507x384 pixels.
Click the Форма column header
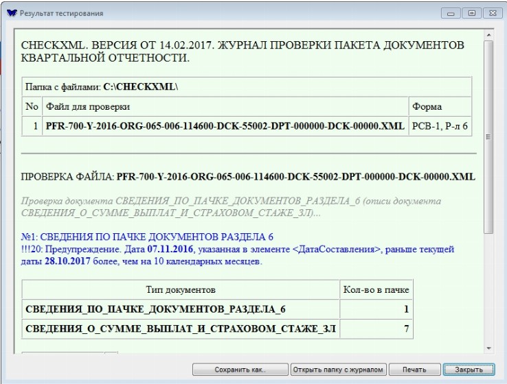tap(427, 107)
